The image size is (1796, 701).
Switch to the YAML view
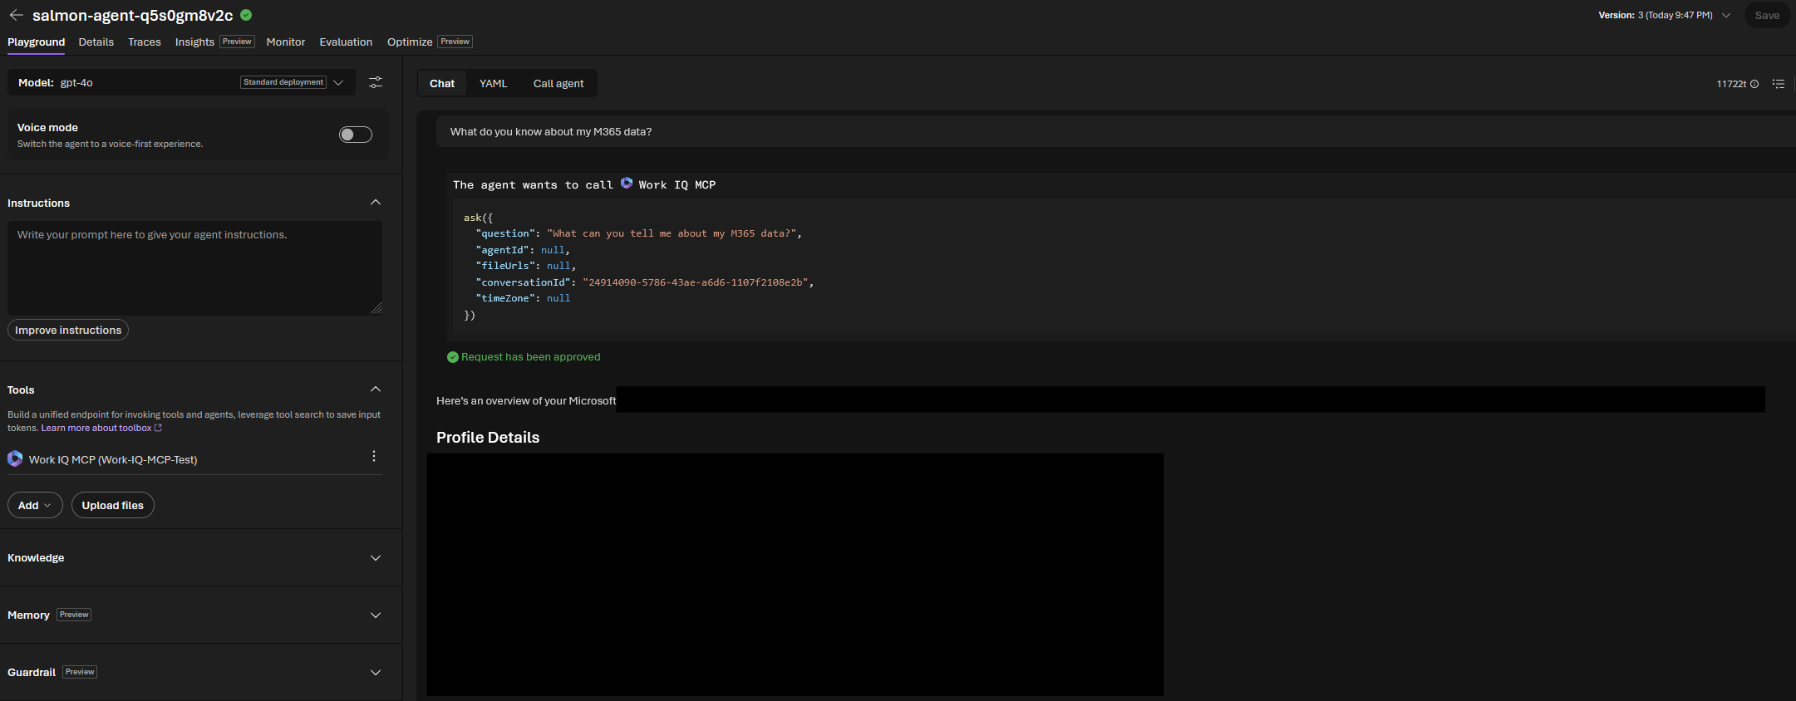[493, 83]
